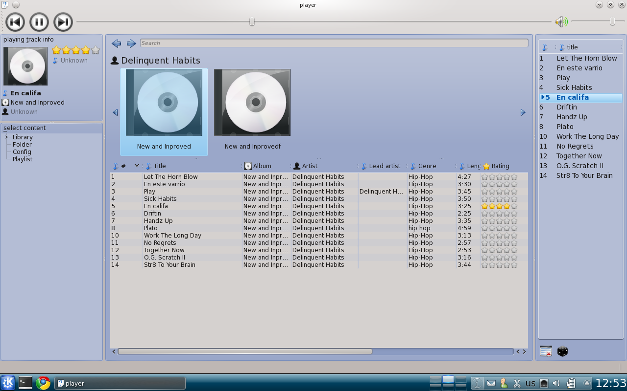The width and height of the screenshot is (627, 391).
Task: Skip to previous track
Action: click(15, 22)
